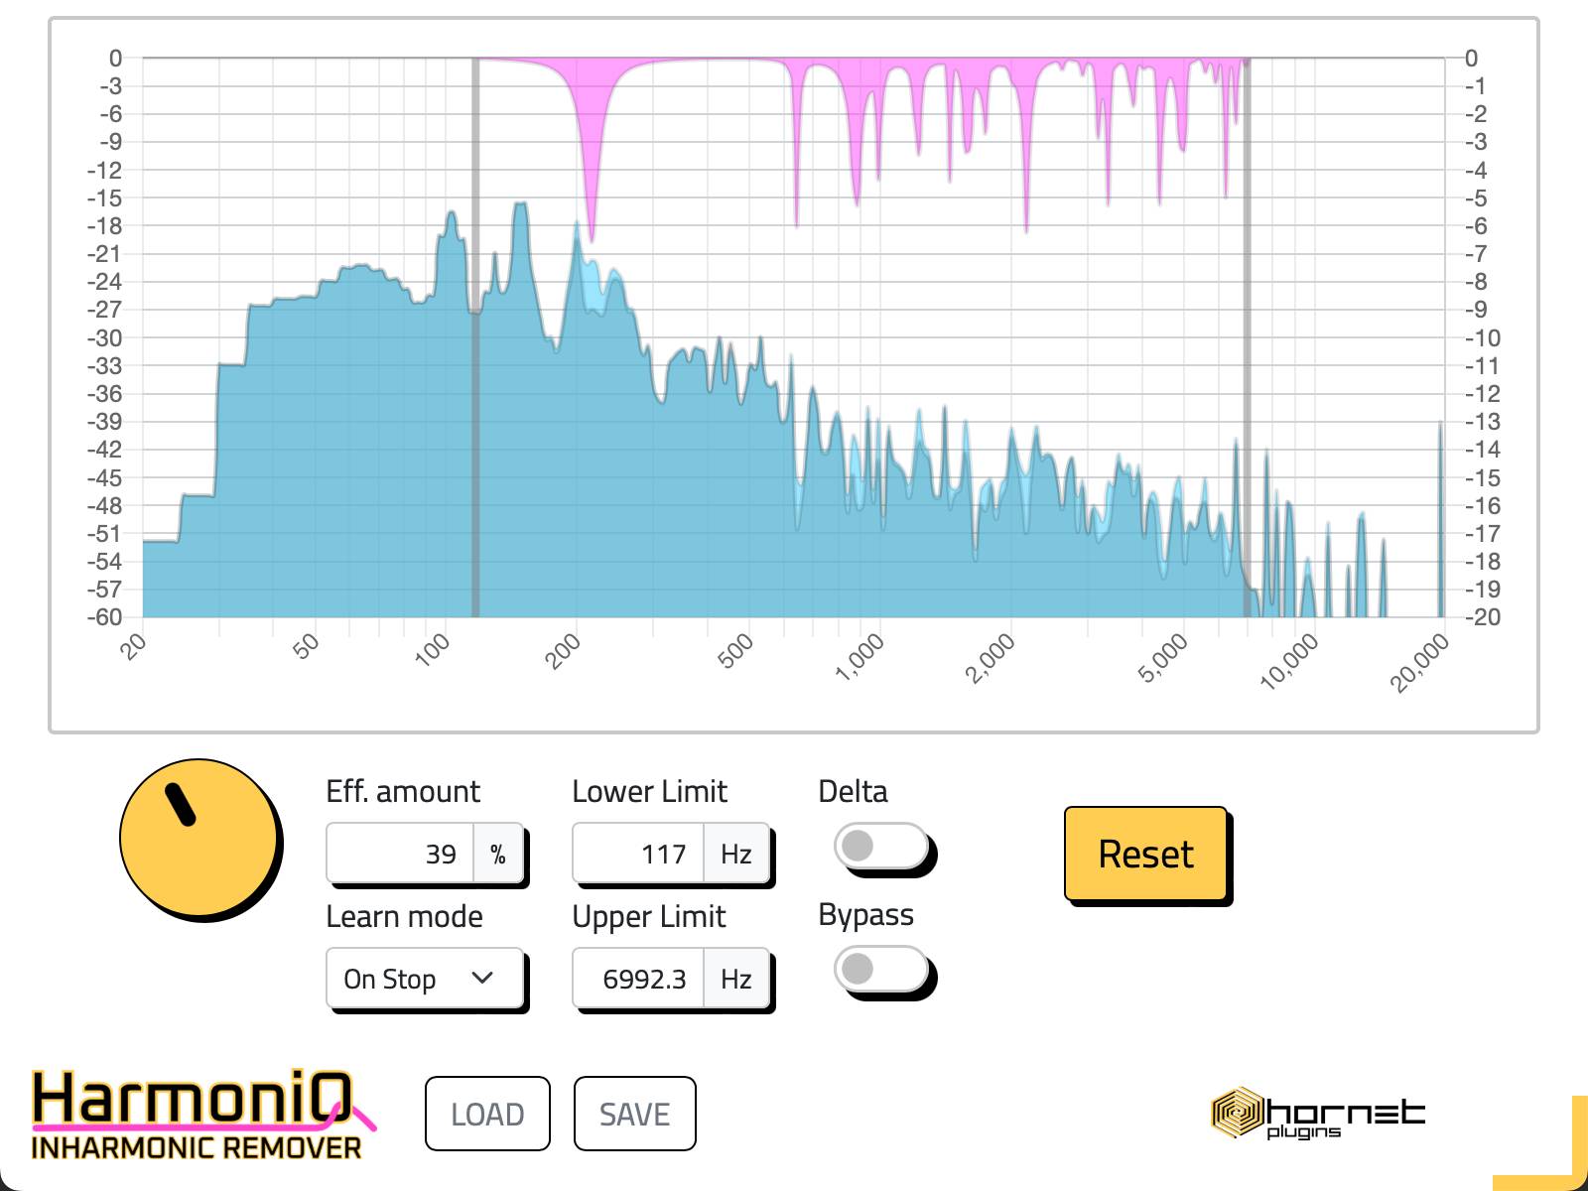Click the LOAD preset button
The height and width of the screenshot is (1191, 1588).
487,1114
